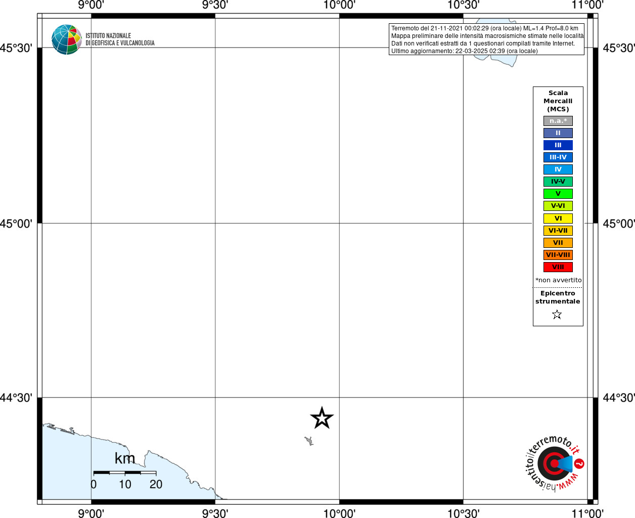Select the red VIII intensity swatch

pyautogui.click(x=558, y=267)
